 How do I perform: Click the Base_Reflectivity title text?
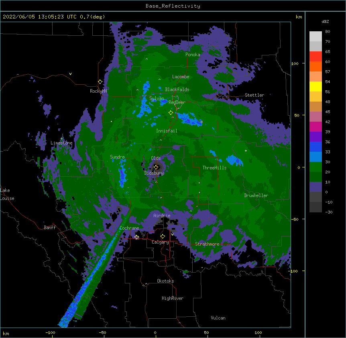click(173, 6)
